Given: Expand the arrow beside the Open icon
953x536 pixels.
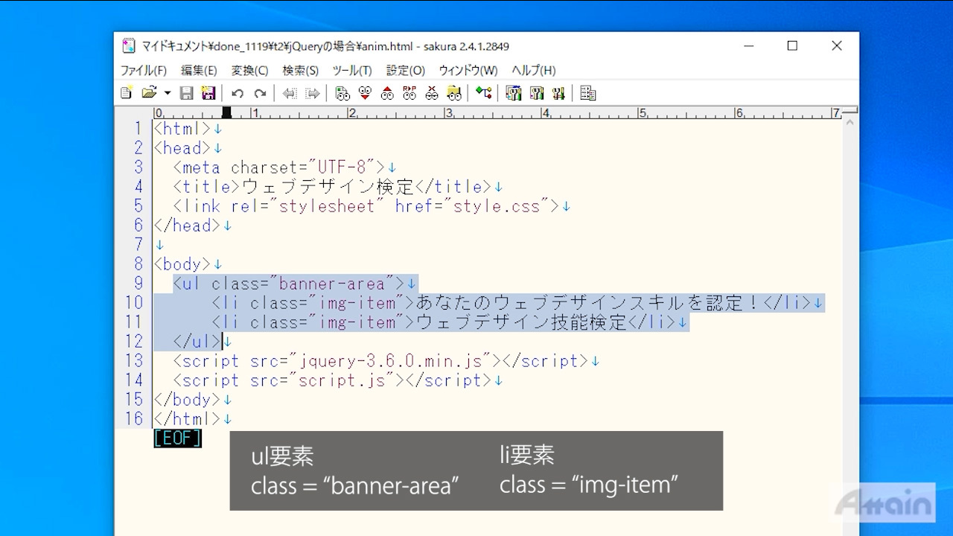Looking at the screenshot, I should pos(168,93).
